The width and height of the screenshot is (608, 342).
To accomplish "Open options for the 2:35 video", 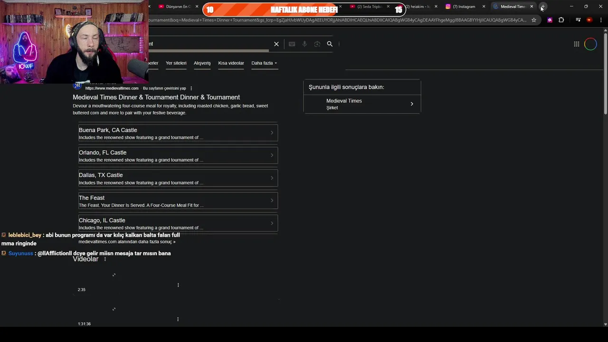I will pos(178,285).
